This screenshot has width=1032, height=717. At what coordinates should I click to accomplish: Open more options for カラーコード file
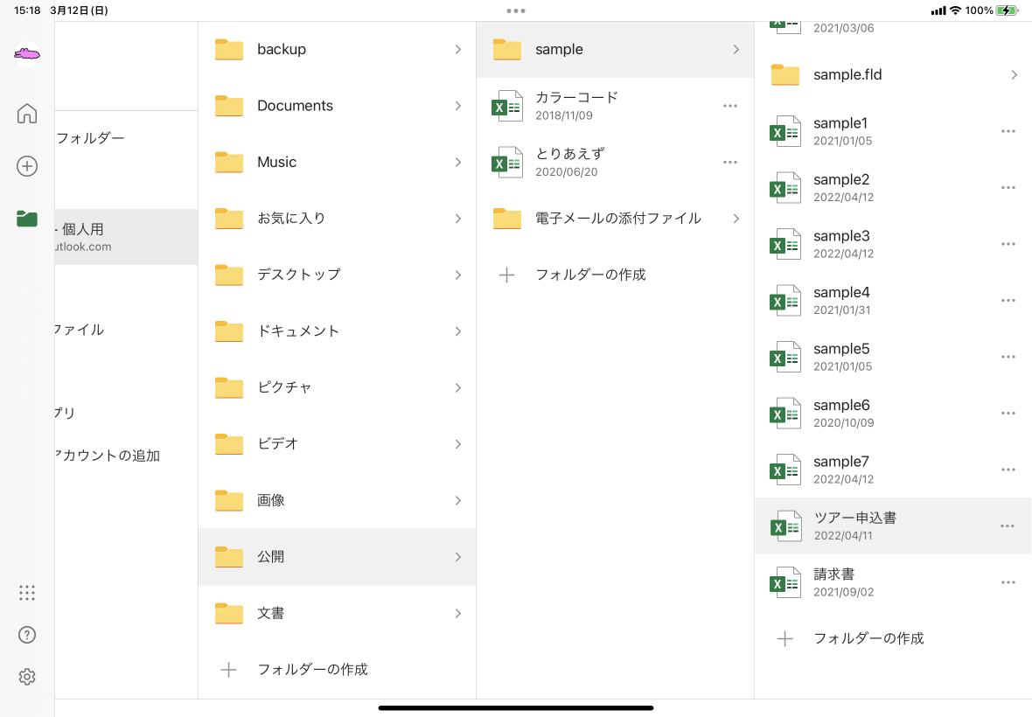click(x=730, y=106)
